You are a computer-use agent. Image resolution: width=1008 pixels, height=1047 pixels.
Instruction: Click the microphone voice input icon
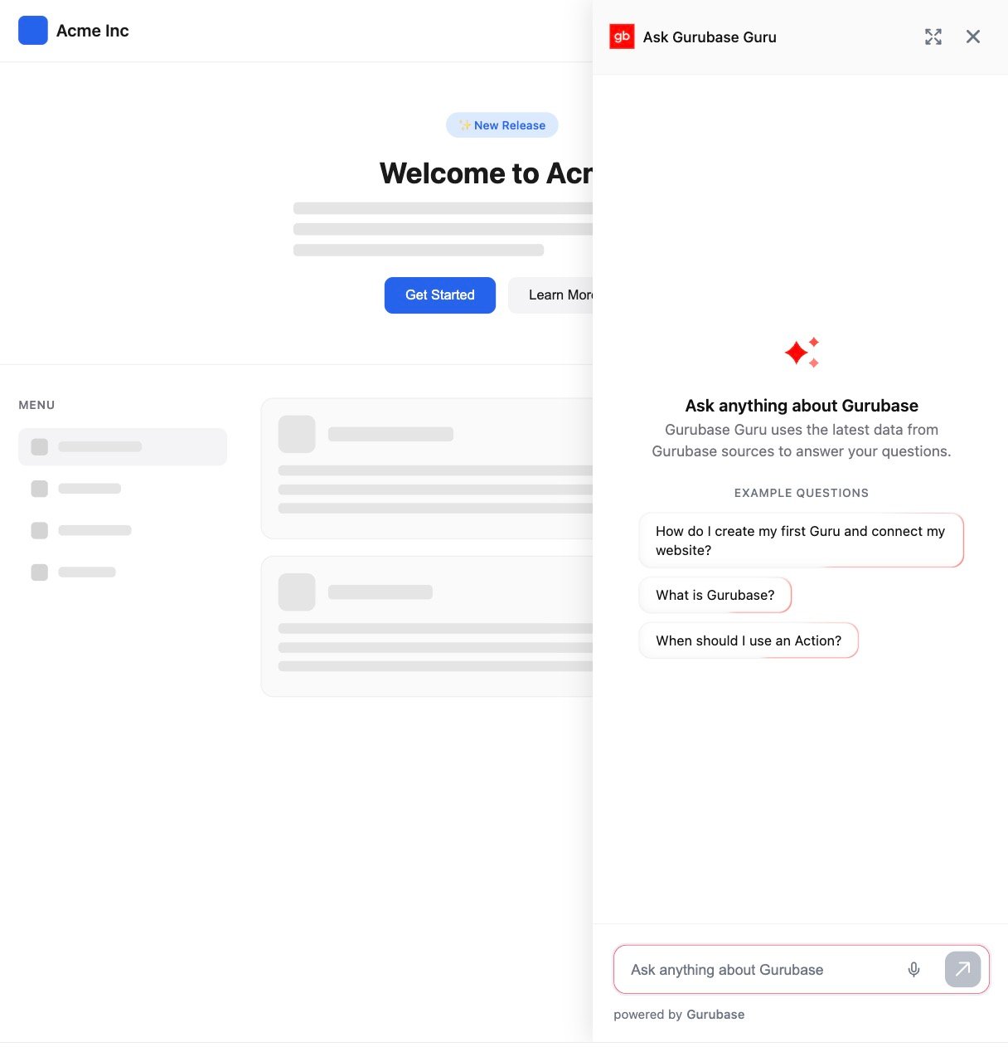[913, 969]
